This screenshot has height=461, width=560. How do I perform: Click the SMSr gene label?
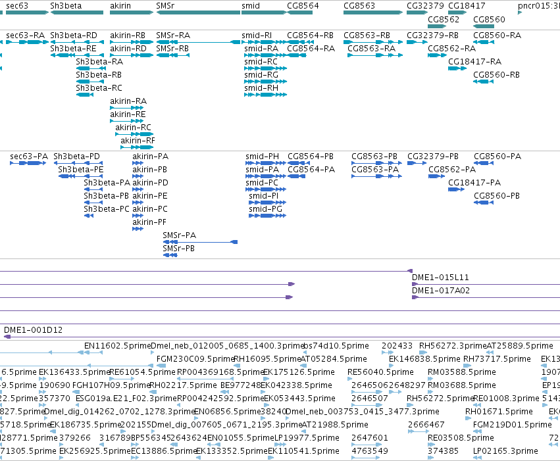pyautogui.click(x=165, y=6)
